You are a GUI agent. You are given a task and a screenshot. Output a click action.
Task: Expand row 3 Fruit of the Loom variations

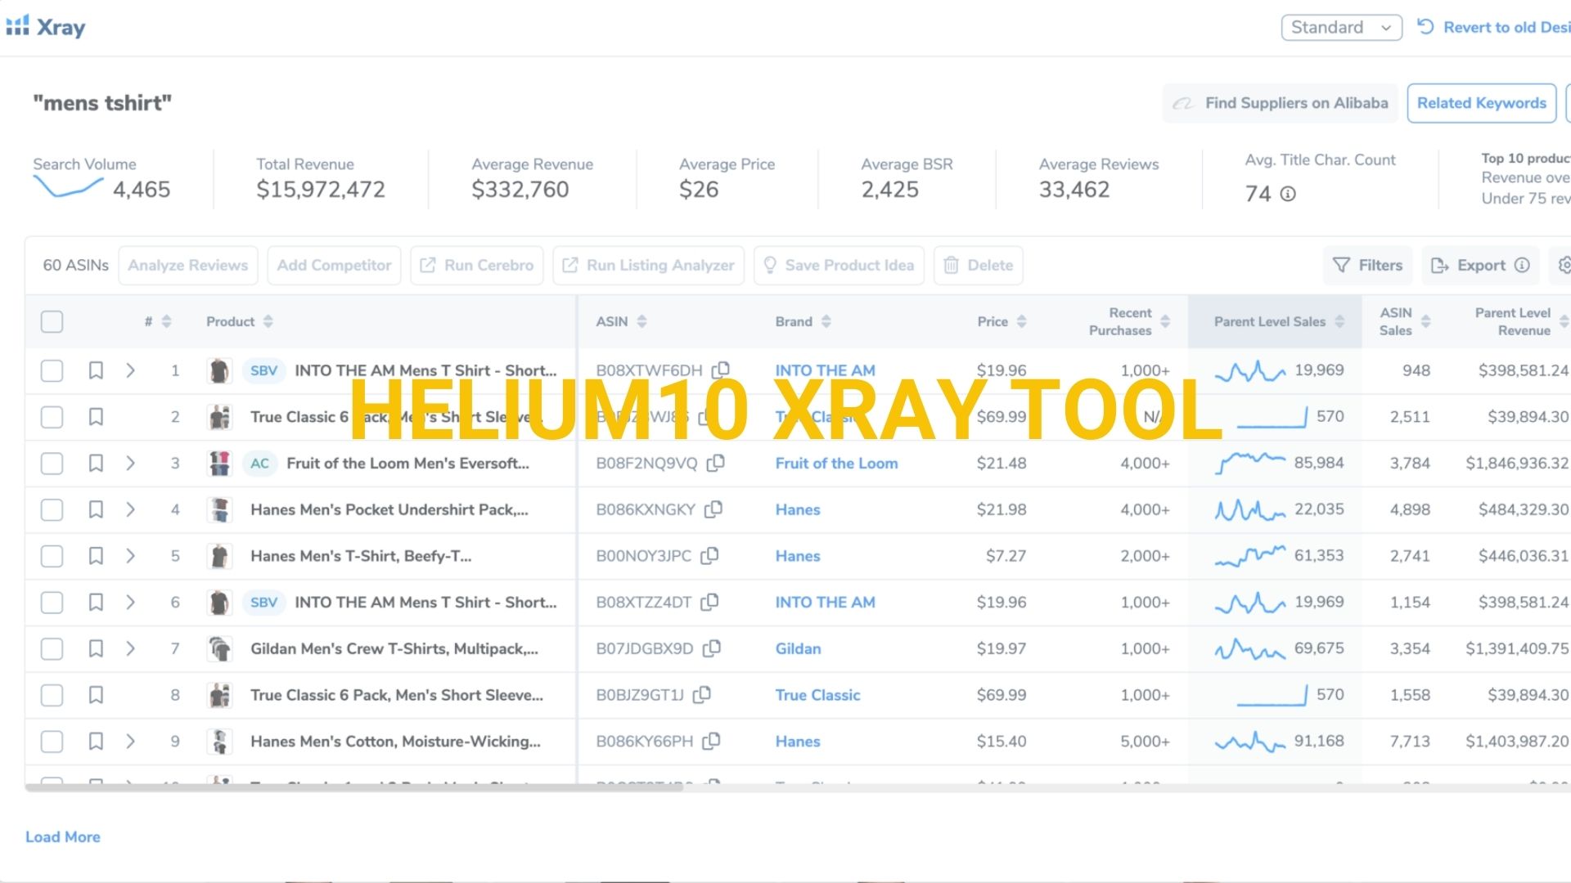130,463
